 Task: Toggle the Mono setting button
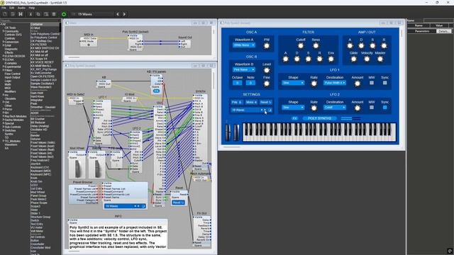tap(250, 102)
